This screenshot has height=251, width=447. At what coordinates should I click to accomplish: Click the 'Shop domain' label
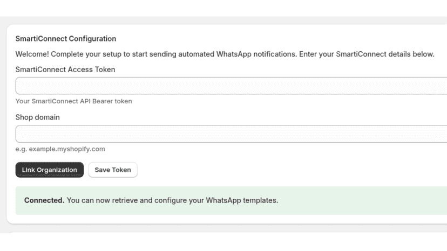coord(38,117)
